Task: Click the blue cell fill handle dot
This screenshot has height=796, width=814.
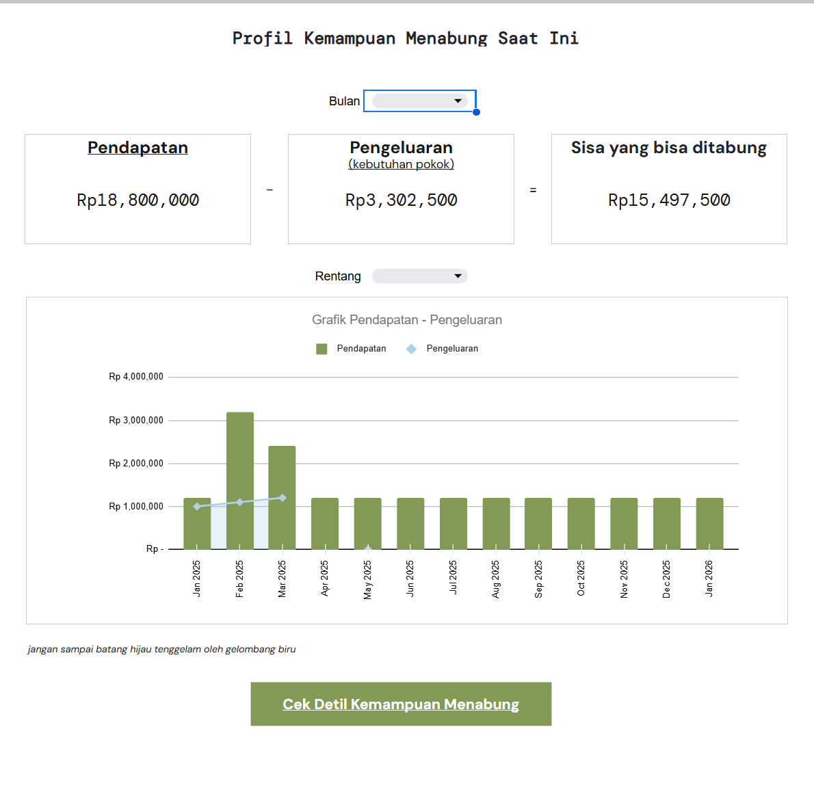Action: 476,112
